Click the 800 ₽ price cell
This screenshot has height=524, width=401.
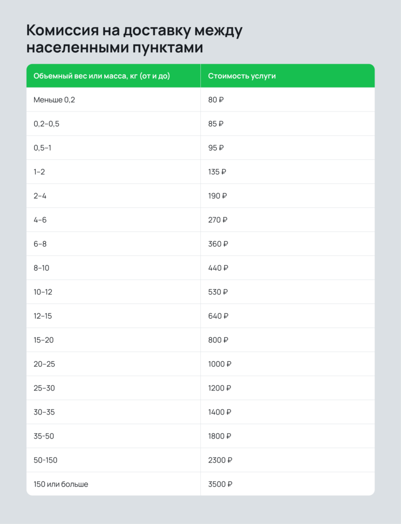pos(218,340)
